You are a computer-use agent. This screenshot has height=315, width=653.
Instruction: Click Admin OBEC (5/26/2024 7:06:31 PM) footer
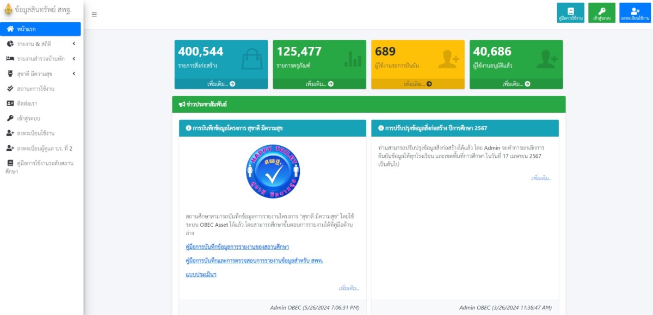(x=315, y=307)
